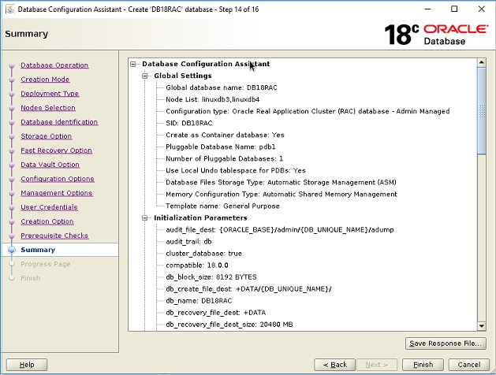
Task: Open Fast Recovery Option step
Action: point(56,150)
